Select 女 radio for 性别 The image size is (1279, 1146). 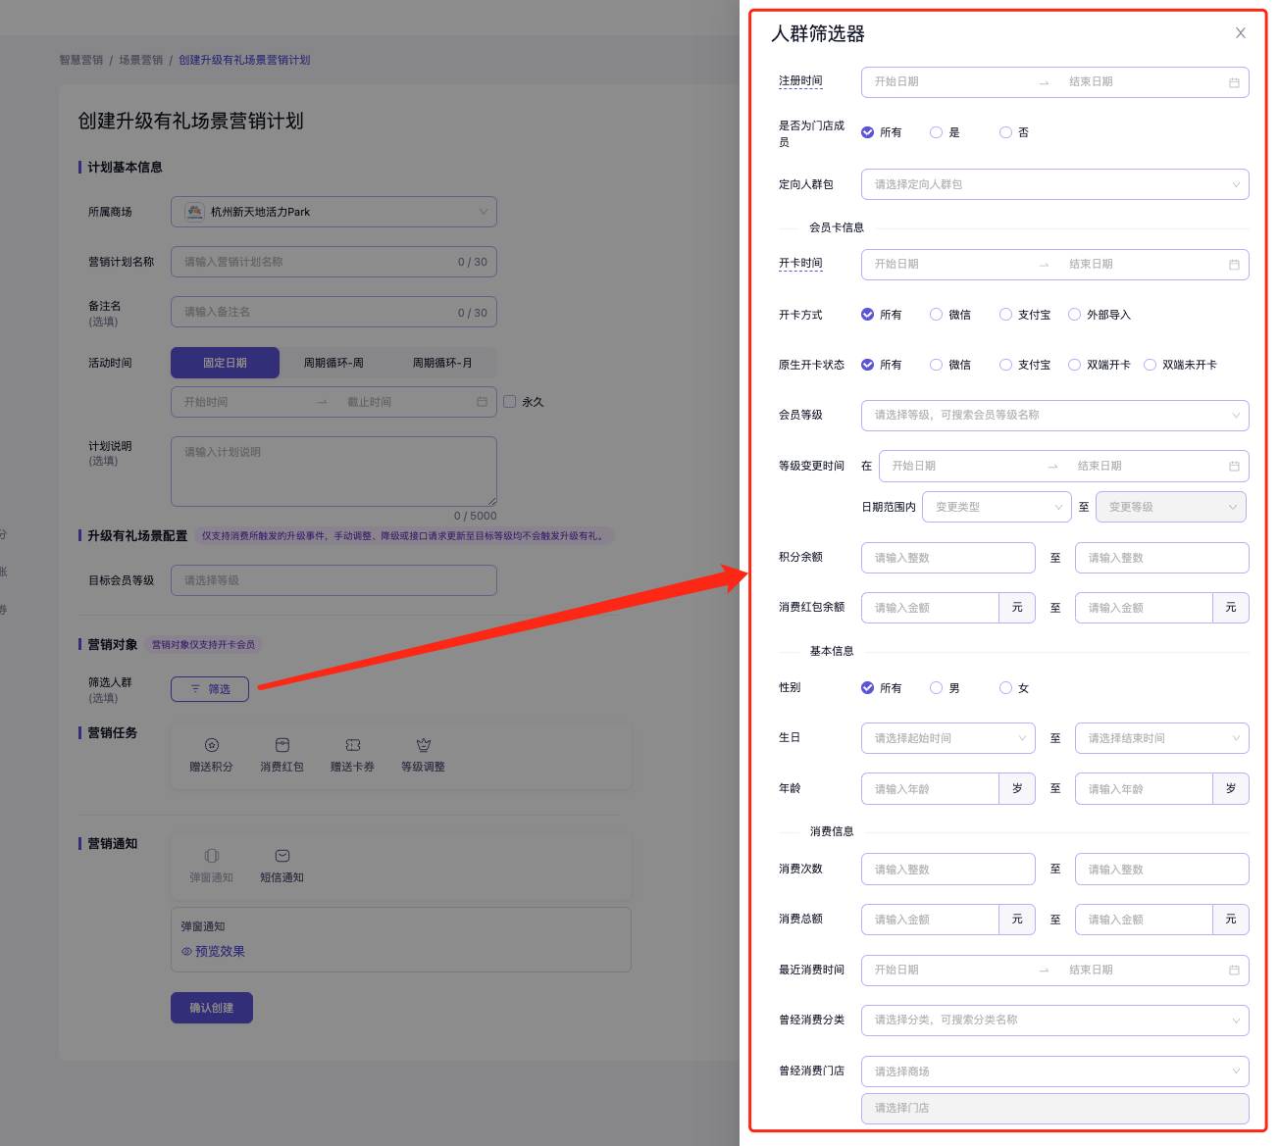(1006, 688)
